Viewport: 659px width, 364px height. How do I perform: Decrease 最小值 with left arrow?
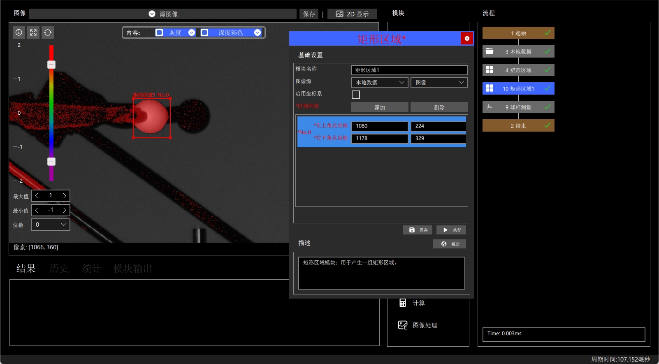(37, 210)
